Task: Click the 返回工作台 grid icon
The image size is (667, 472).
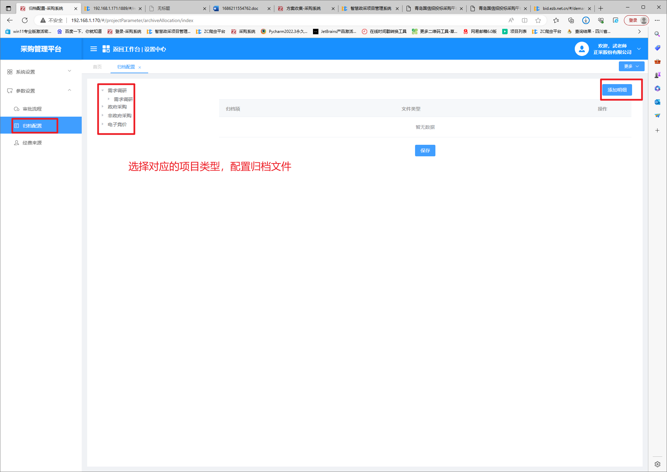Action: pos(106,49)
